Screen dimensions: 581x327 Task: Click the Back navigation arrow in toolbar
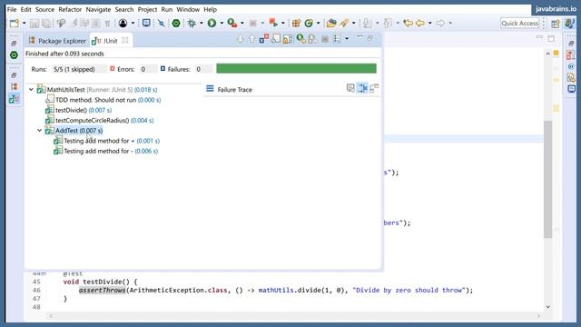419,23
